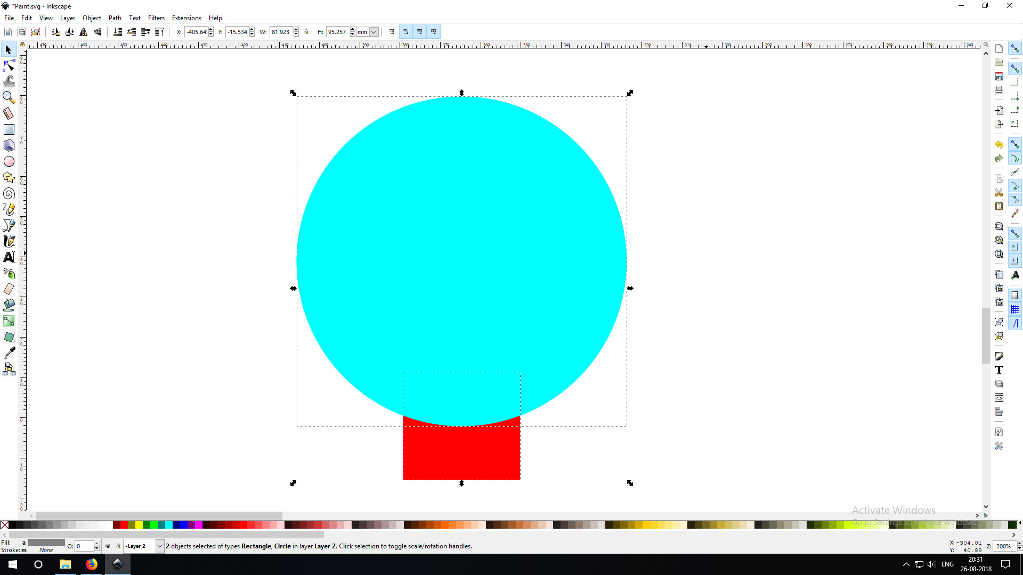
Task: Click the Undo yellow arrow icon
Action: coord(999,144)
